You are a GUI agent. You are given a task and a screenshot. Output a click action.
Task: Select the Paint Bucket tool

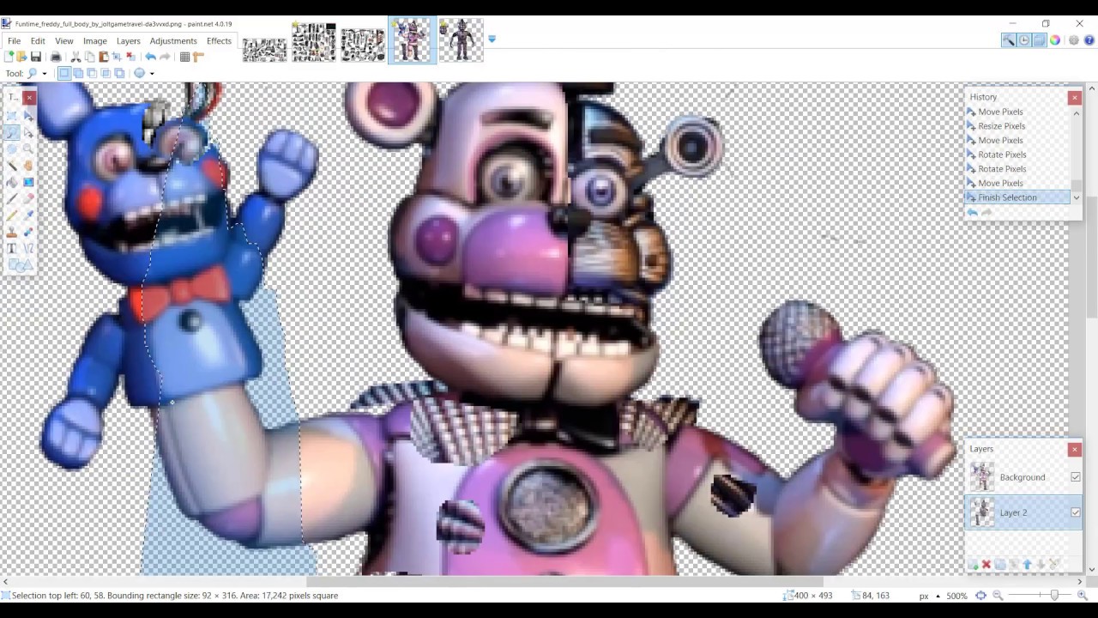pyautogui.click(x=12, y=182)
